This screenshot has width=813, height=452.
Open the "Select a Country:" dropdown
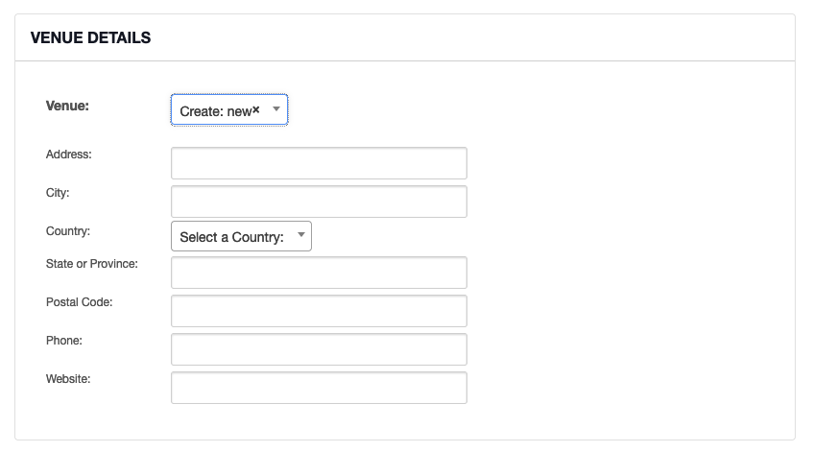coord(241,236)
